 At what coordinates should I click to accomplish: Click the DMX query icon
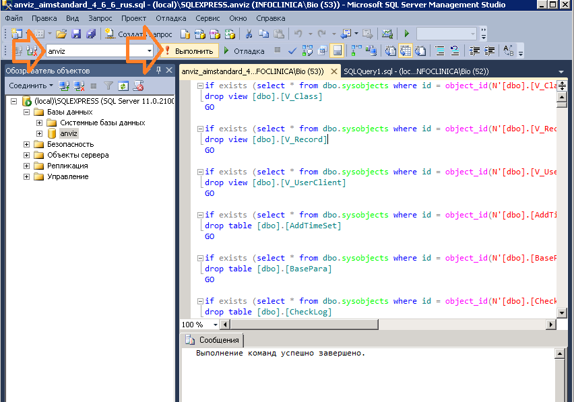(215, 34)
